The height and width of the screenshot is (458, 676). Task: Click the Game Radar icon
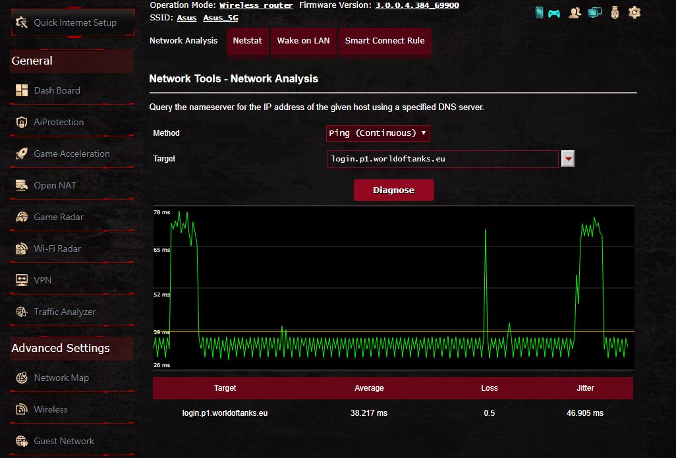[22, 217]
